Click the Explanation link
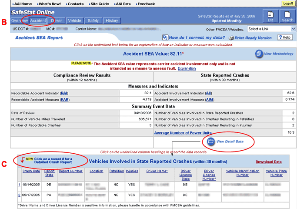Image resolution: width=297 pixels, height=209 pixels. click(187, 68)
